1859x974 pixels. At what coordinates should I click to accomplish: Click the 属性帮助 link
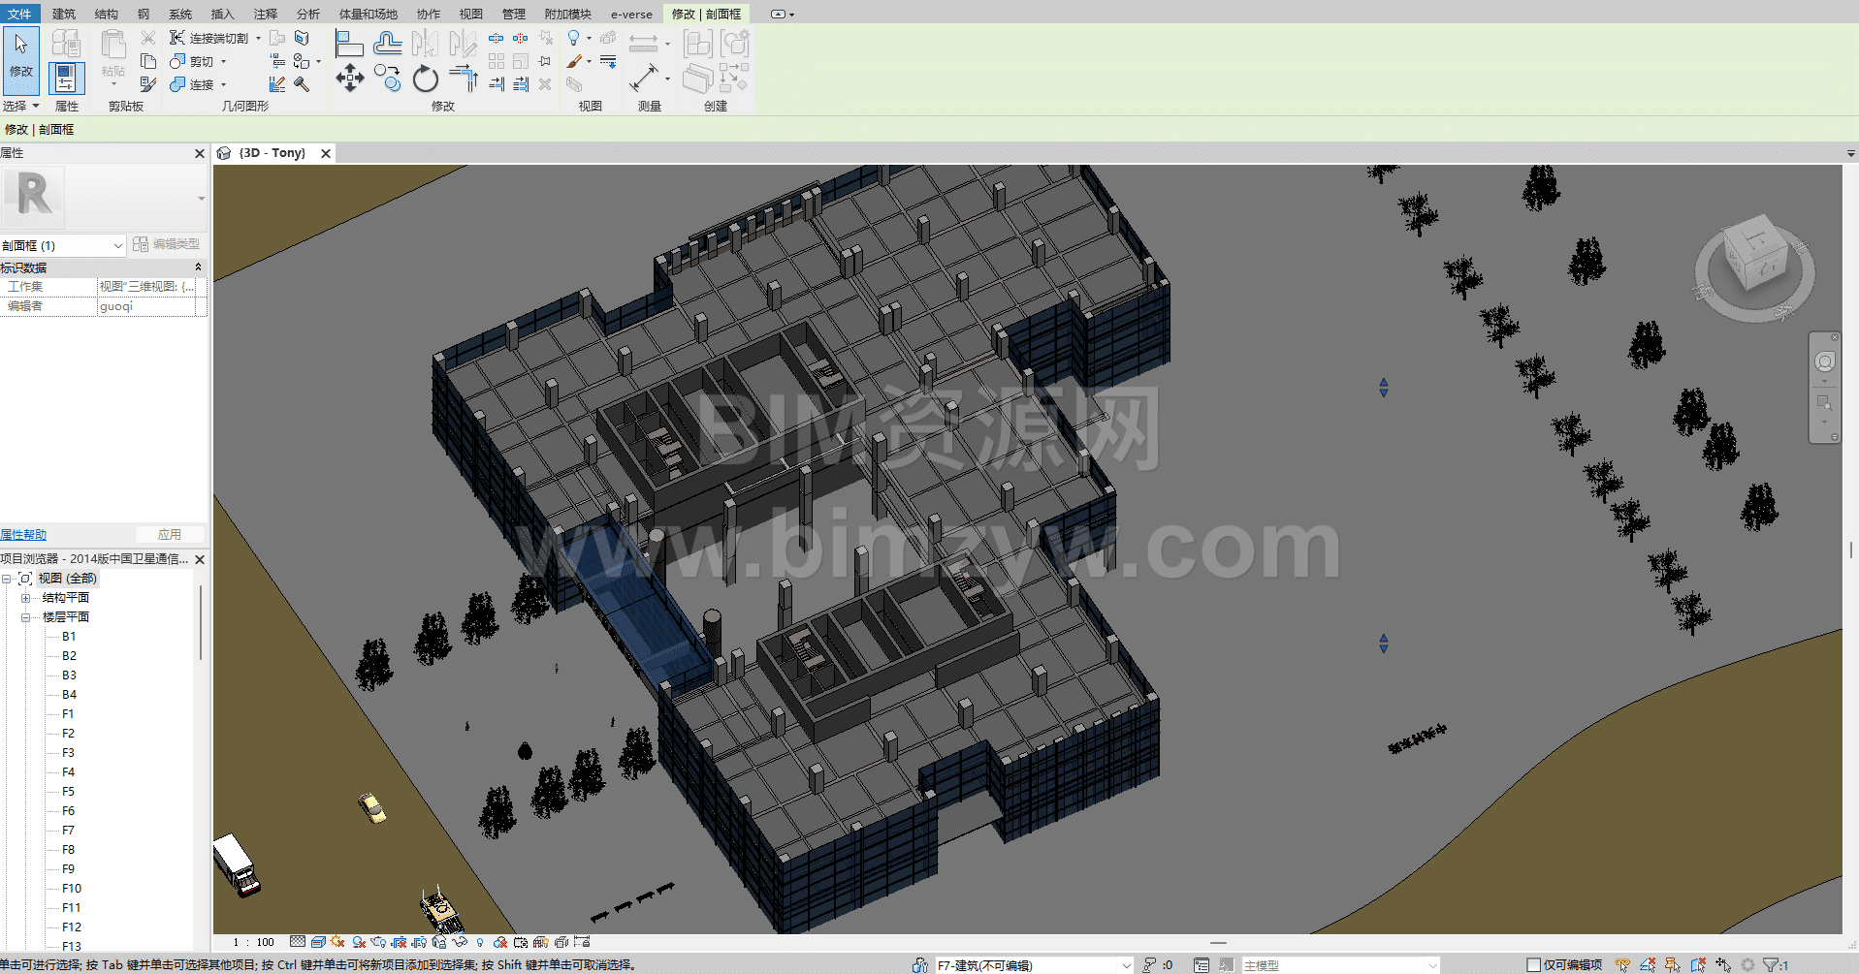[23, 535]
